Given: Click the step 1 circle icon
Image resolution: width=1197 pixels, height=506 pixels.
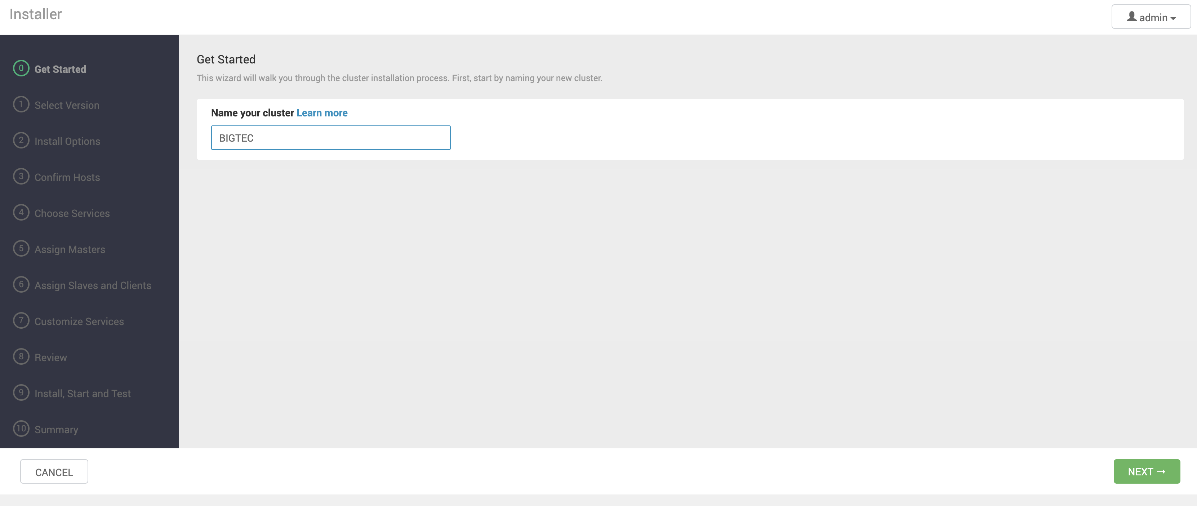Looking at the screenshot, I should tap(21, 105).
